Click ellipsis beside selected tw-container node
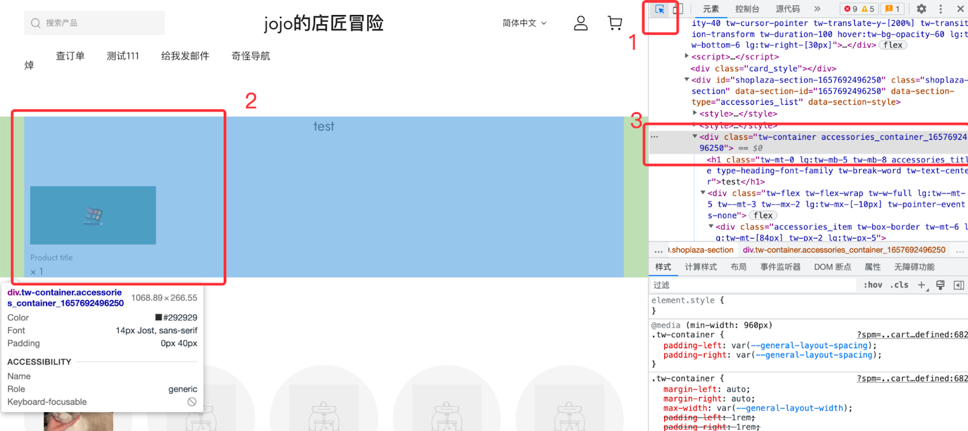968x431 pixels. click(x=654, y=137)
